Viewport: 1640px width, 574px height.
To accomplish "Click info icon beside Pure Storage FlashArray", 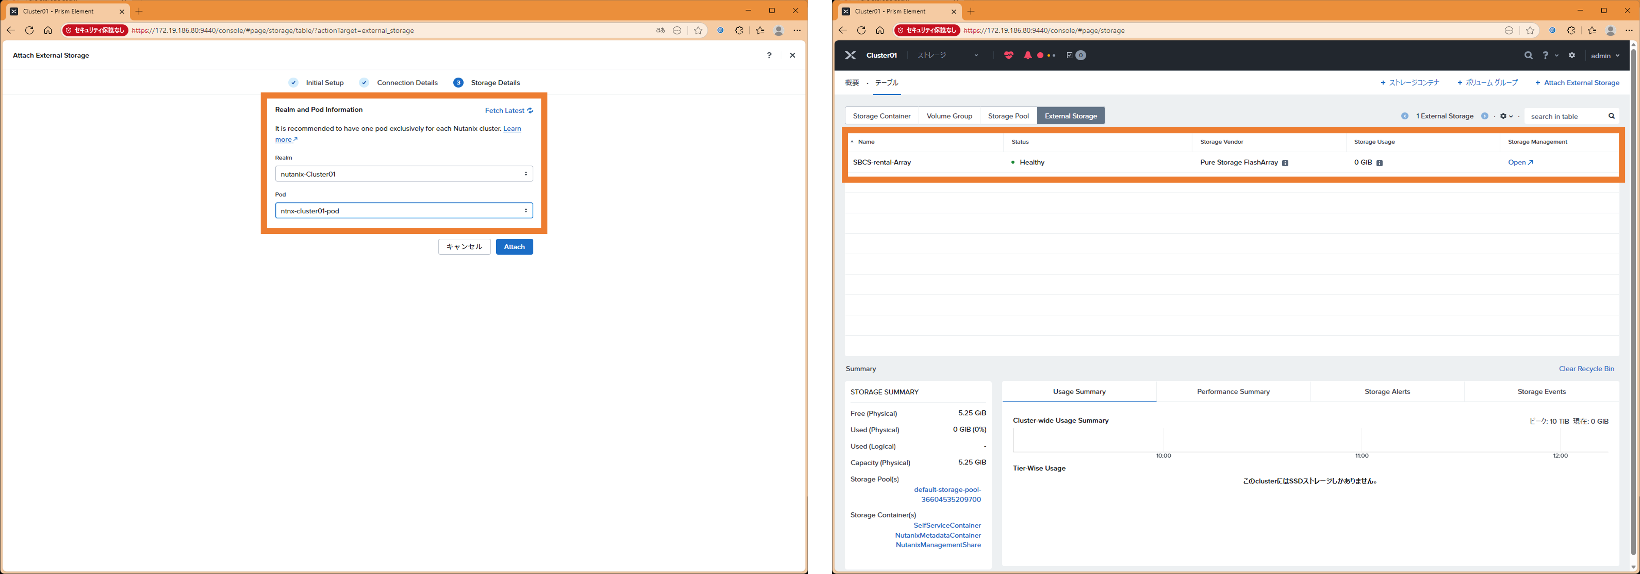I will [1285, 163].
